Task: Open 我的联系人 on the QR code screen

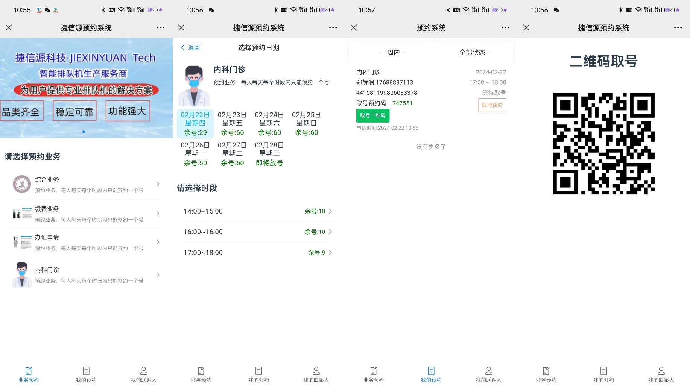Action: pos(661,374)
